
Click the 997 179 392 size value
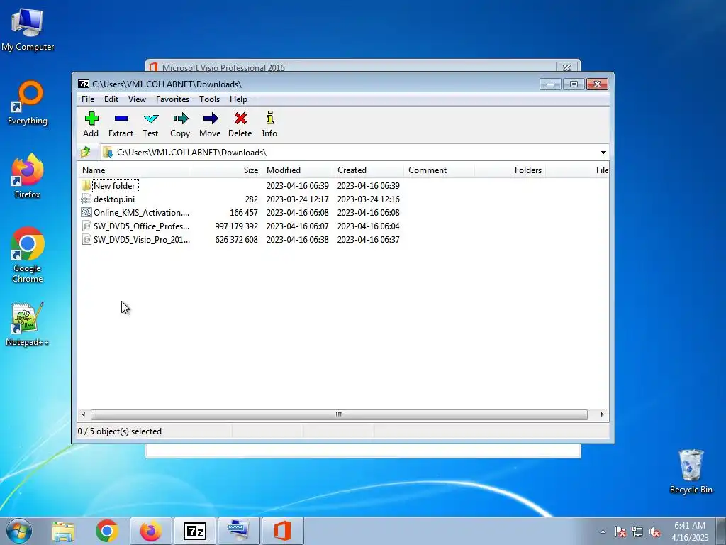point(237,226)
